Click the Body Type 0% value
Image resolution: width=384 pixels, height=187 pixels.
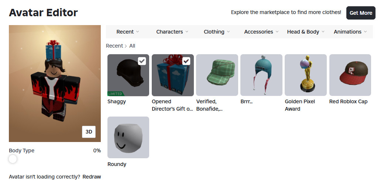(97, 150)
